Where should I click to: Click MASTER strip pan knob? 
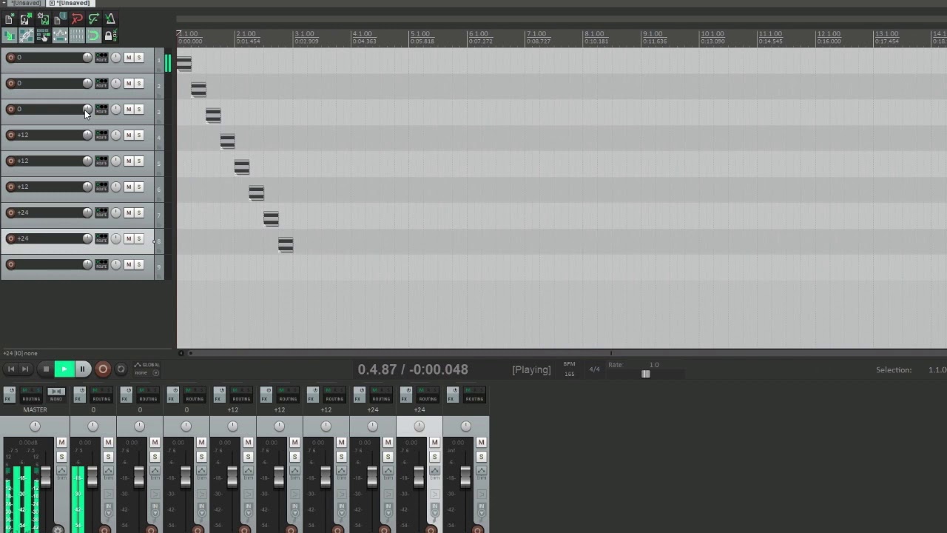pos(35,426)
